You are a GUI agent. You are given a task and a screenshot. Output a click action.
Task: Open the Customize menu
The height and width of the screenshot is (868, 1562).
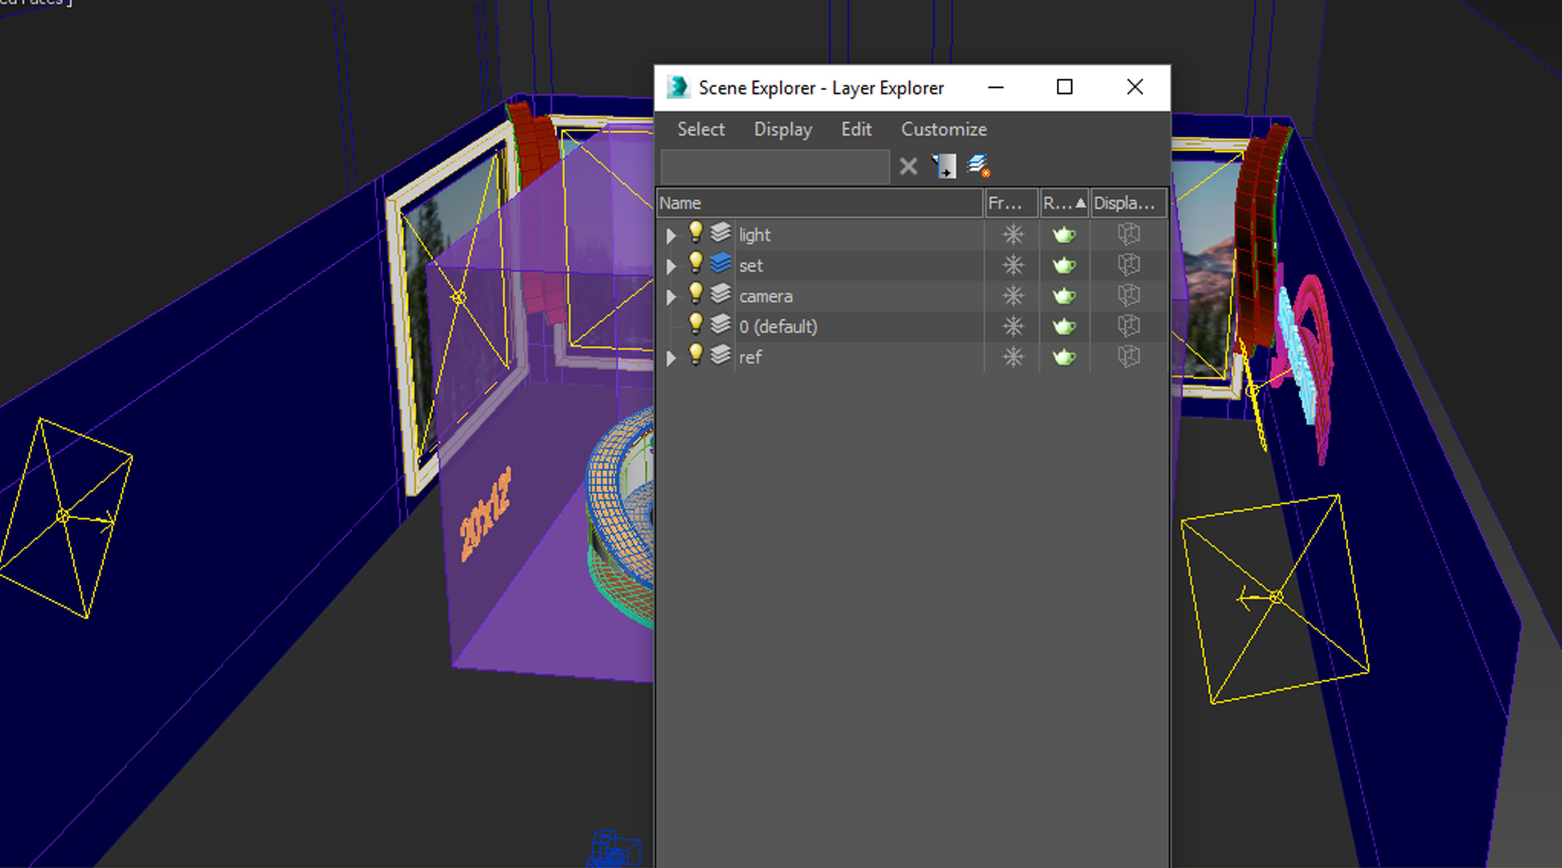pos(944,129)
